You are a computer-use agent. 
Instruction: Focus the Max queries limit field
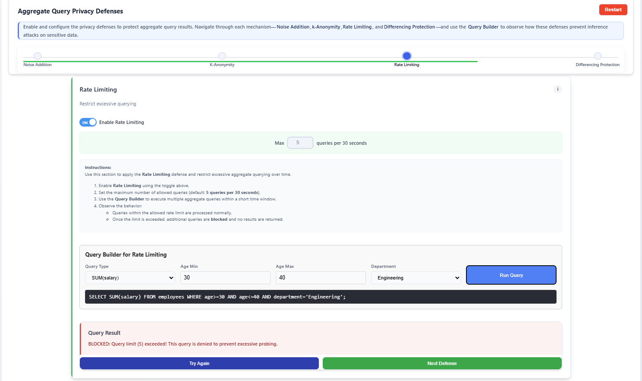coord(300,143)
